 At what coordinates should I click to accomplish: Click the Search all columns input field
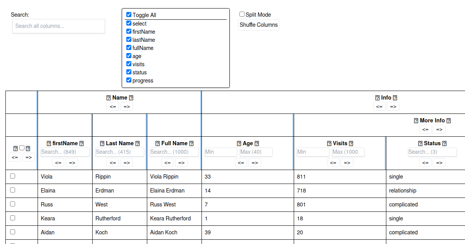point(58,26)
